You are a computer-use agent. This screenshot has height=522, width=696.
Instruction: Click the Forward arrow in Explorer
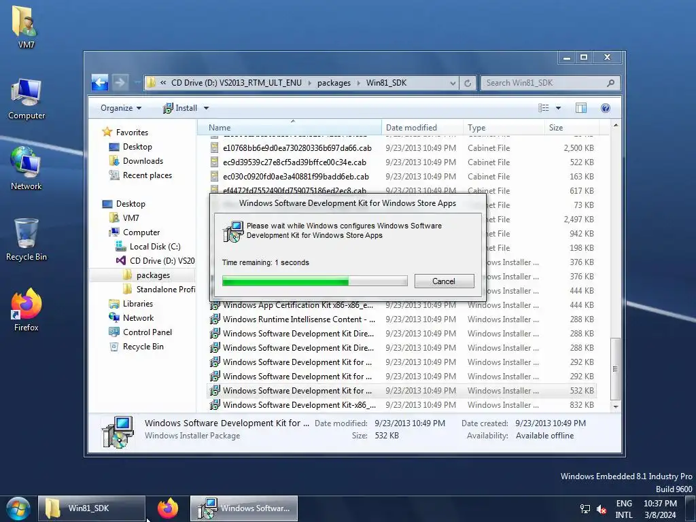tap(120, 82)
